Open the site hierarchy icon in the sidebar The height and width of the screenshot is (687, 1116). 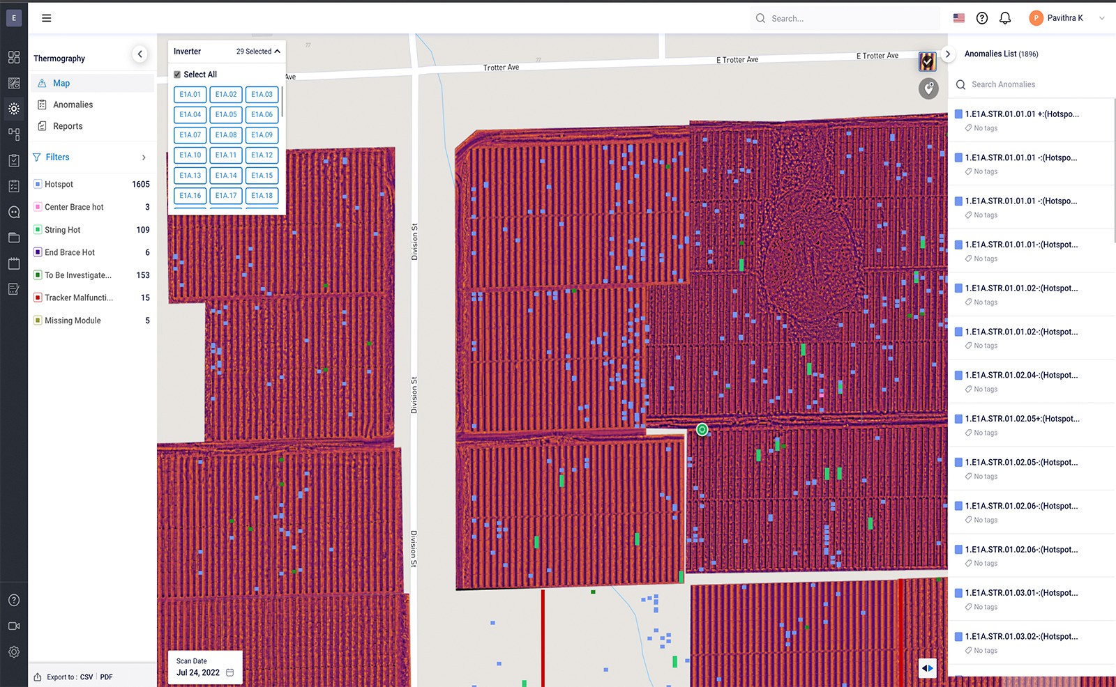click(14, 134)
